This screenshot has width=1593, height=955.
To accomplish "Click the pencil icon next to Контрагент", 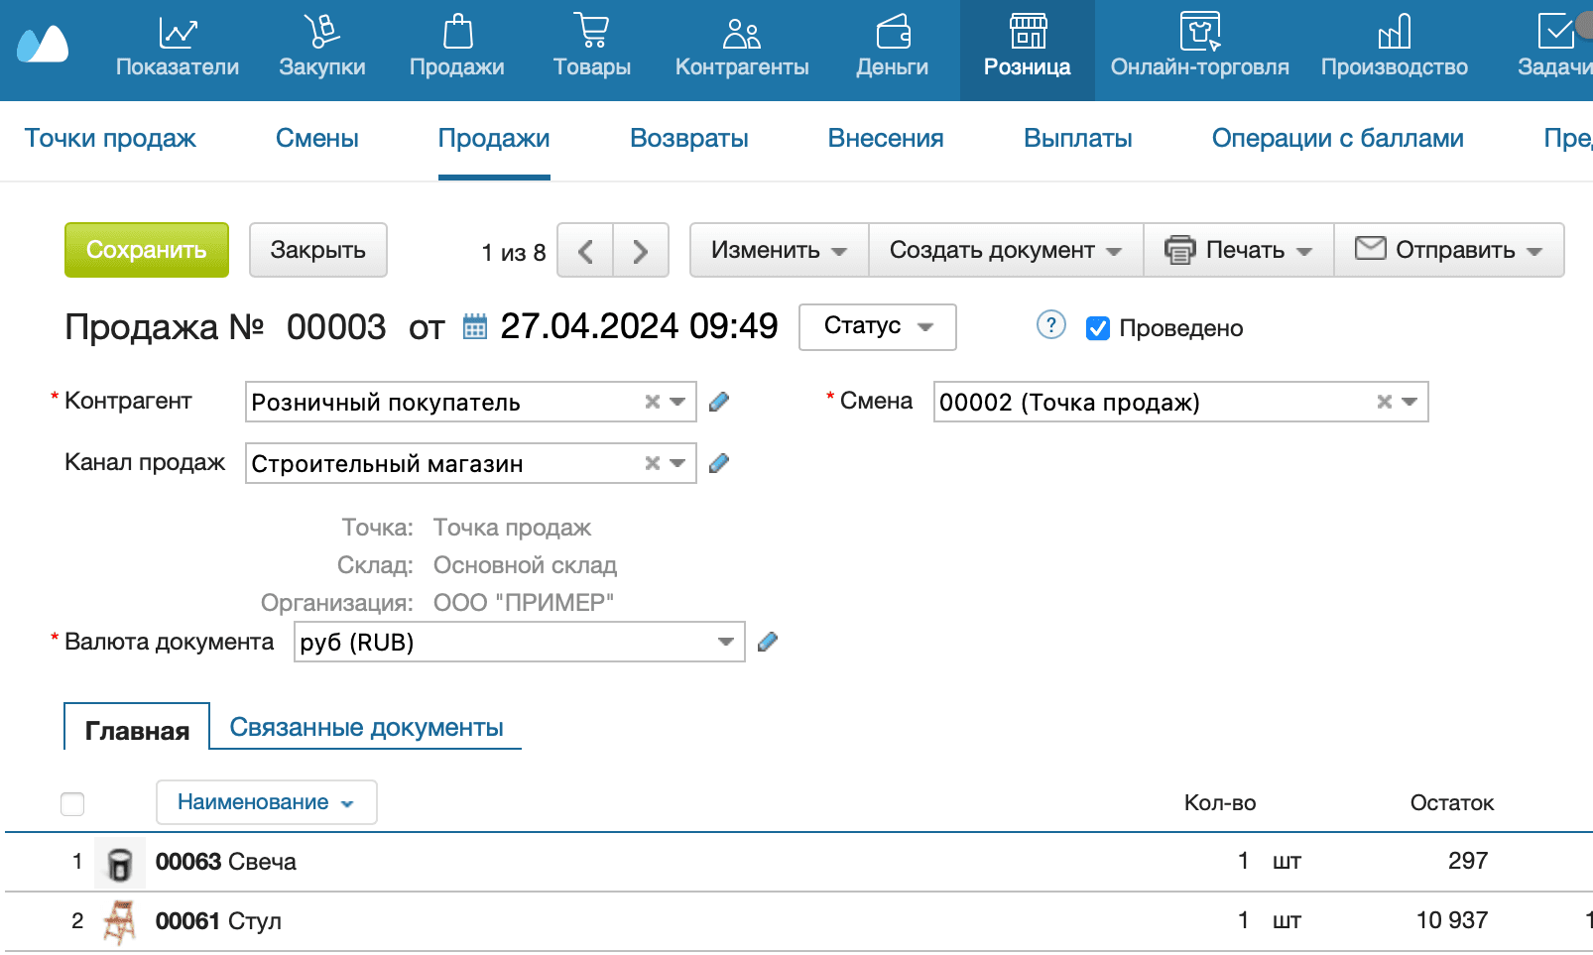I will click(x=719, y=402).
